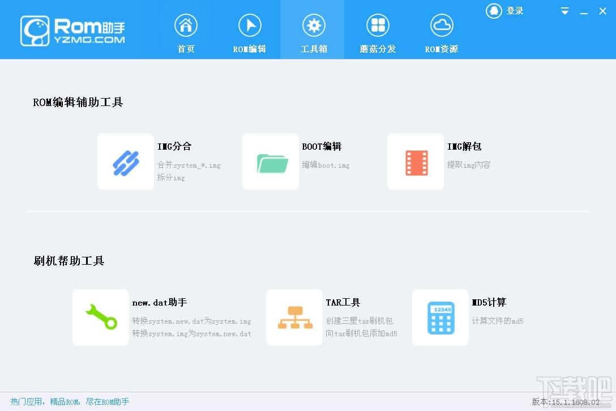The width and height of the screenshot is (616, 411).
Task: Click the TAR工具 title text
Action: pyautogui.click(x=343, y=303)
